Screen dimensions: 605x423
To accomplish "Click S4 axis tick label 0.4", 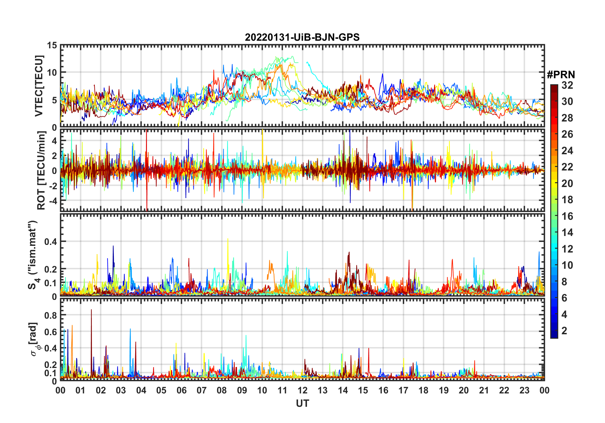I will (x=51, y=242).
